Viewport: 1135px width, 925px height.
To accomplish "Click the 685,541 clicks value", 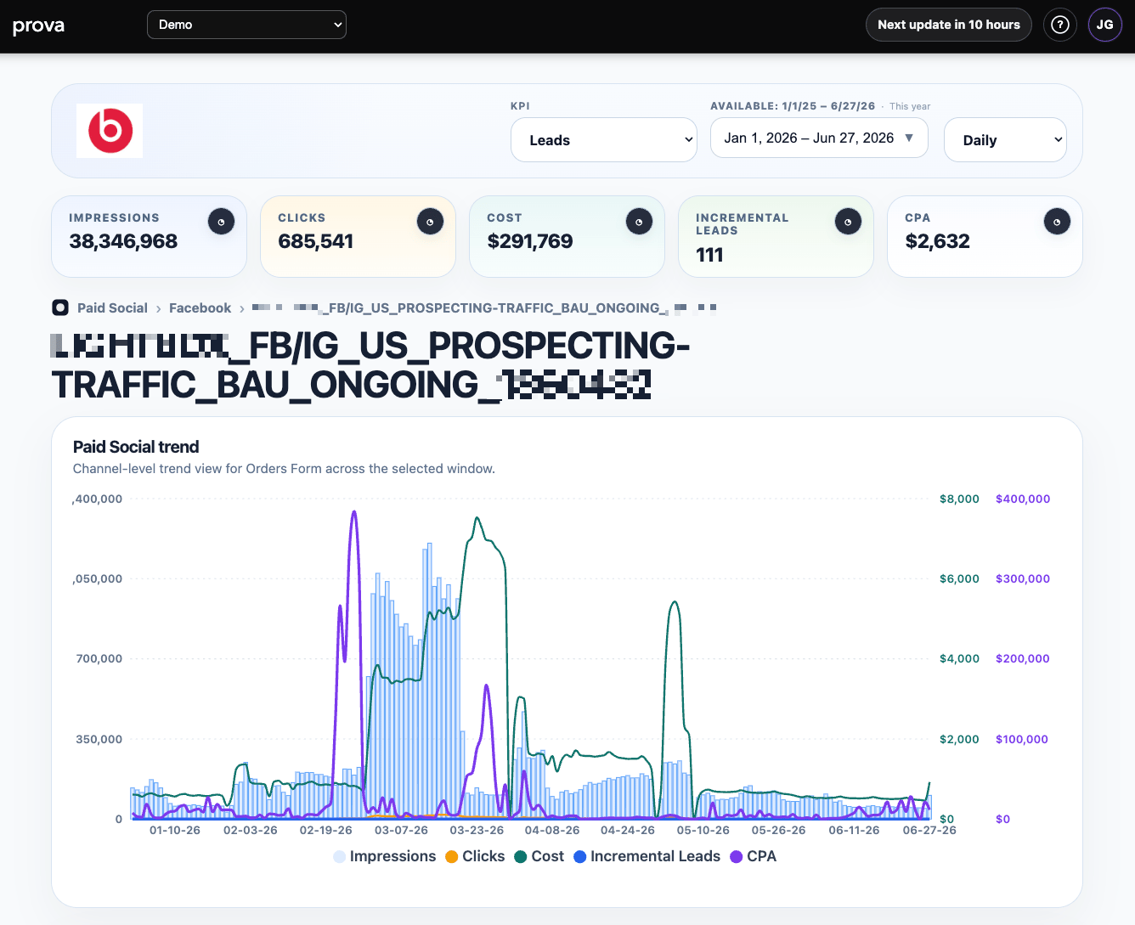I will pyautogui.click(x=315, y=241).
